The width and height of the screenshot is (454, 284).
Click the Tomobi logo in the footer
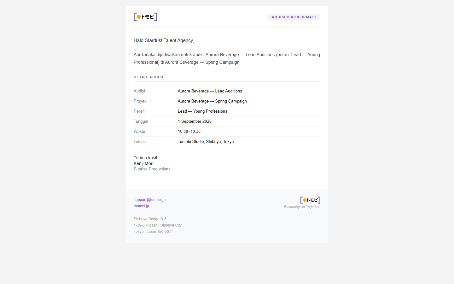[x=310, y=200]
